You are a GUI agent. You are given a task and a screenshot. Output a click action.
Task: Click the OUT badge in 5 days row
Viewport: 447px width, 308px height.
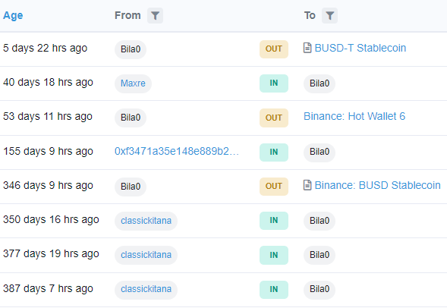(x=274, y=49)
